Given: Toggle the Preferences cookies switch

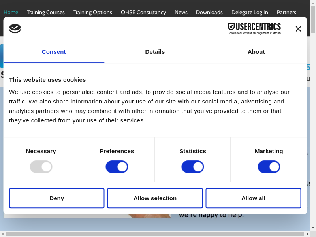Looking at the screenshot, I should tap(117, 167).
